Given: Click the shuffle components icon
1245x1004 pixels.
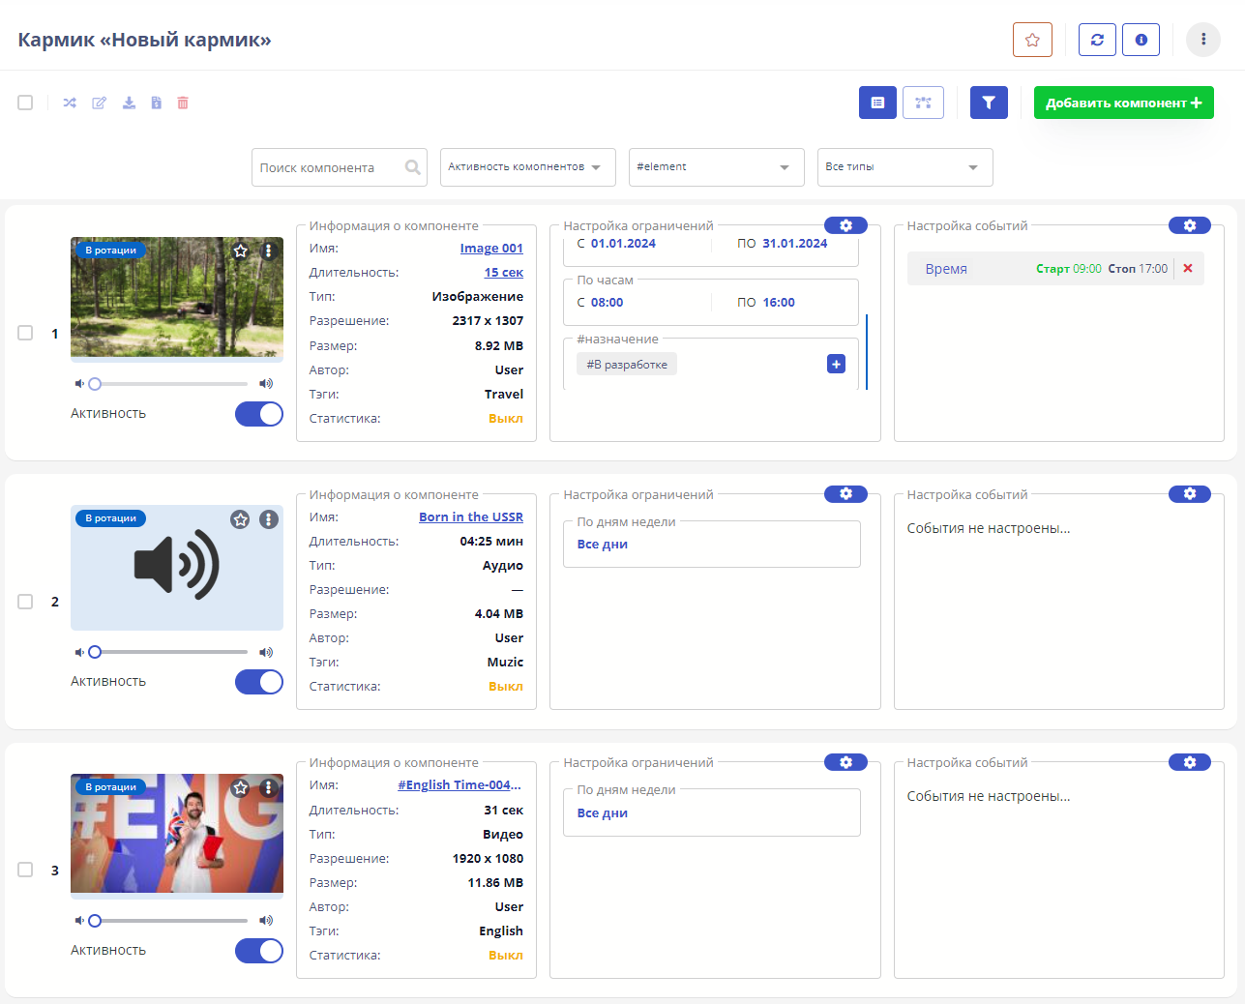Looking at the screenshot, I should (x=70, y=103).
